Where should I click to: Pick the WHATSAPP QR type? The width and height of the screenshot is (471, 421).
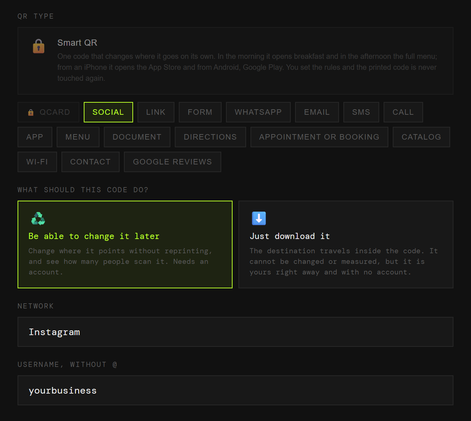(x=258, y=112)
